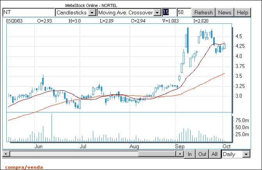The width and height of the screenshot is (262, 170).
Task: Click the first period field showing 15
Action: pos(169,12)
